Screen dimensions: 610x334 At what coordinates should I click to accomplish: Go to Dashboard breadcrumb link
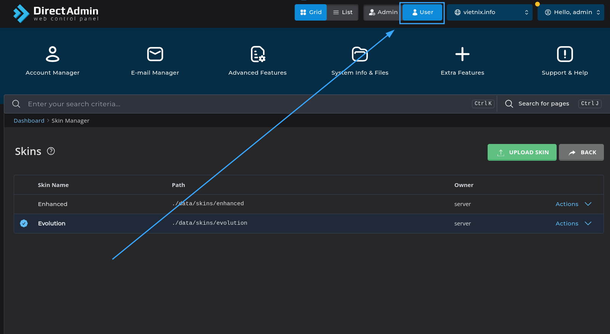coord(29,121)
